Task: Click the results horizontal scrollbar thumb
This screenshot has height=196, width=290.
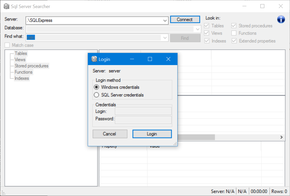Action: coord(196,137)
